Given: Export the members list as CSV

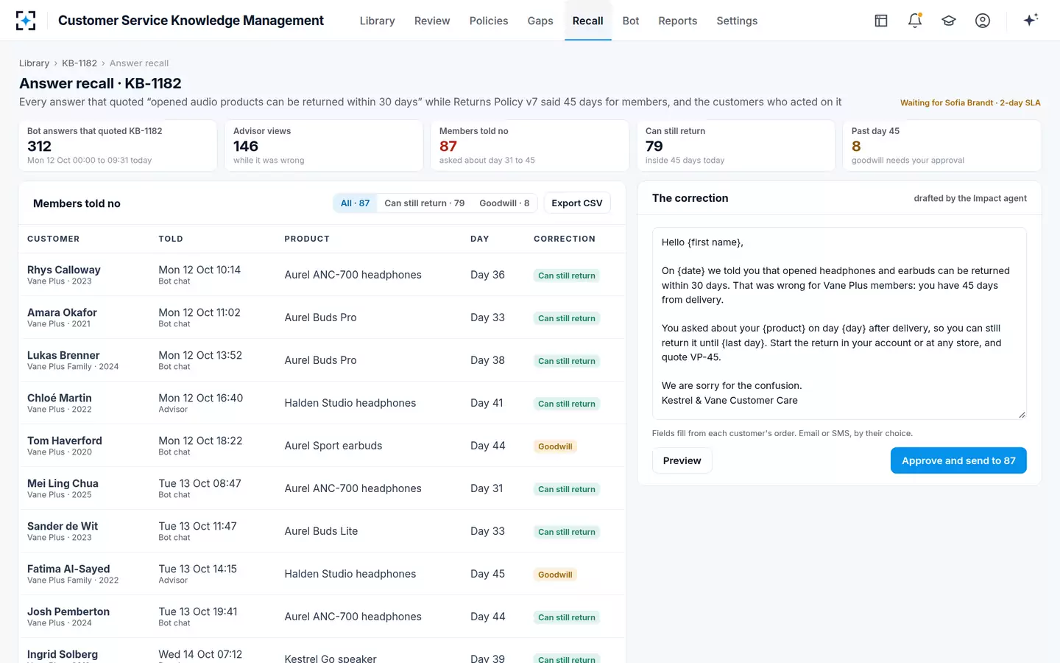Looking at the screenshot, I should [x=577, y=203].
